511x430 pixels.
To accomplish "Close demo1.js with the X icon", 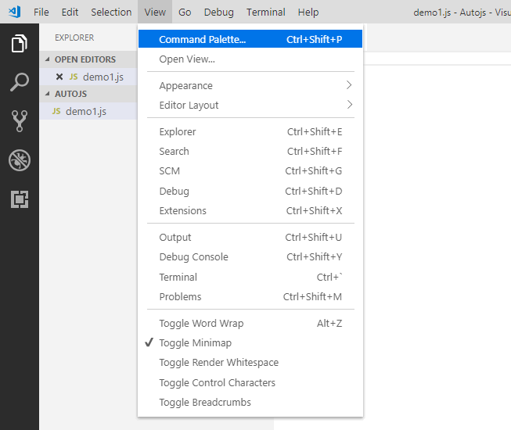I will tap(59, 77).
